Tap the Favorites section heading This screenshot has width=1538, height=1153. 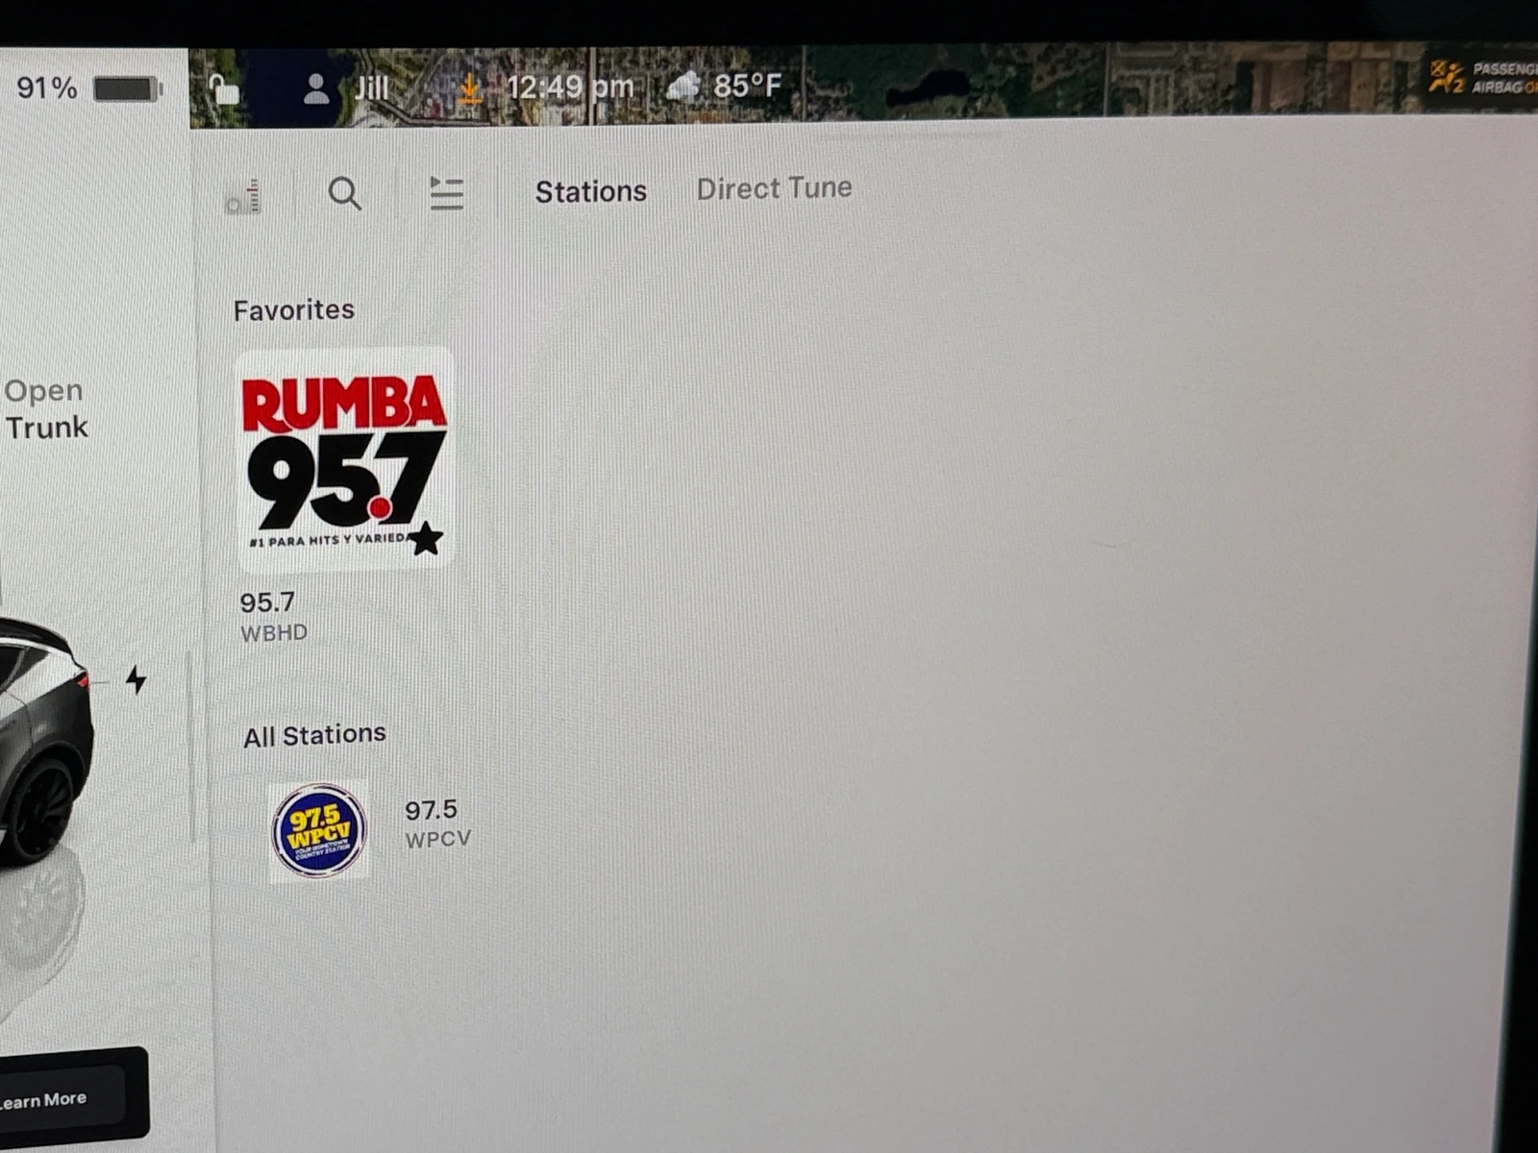tap(293, 309)
